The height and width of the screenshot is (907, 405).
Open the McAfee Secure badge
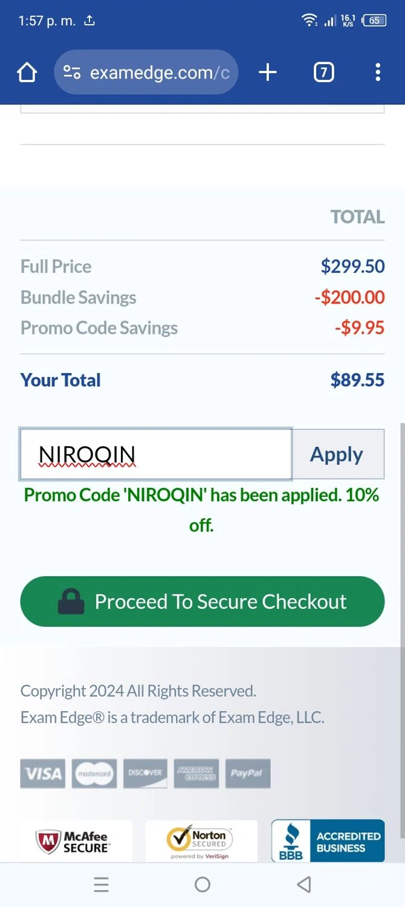coord(76,841)
